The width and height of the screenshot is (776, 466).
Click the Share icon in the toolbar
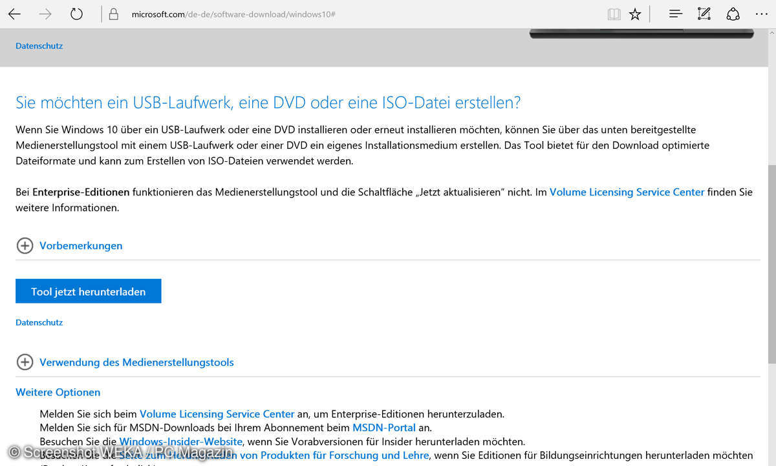pyautogui.click(x=733, y=14)
